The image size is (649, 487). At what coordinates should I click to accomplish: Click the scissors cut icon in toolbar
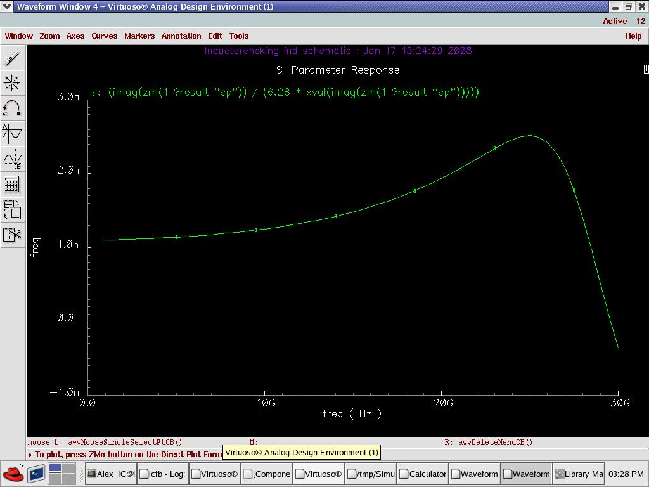(x=12, y=235)
